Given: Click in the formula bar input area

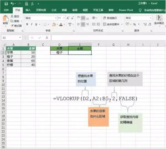Looking at the screenshot, I should click(109, 38).
